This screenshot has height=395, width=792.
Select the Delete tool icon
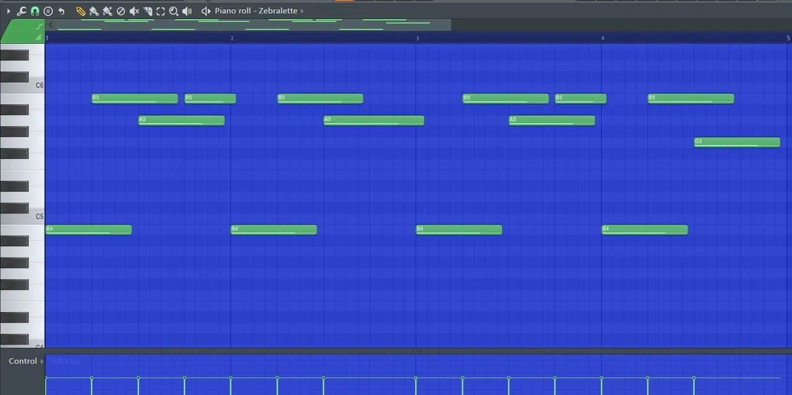121,11
